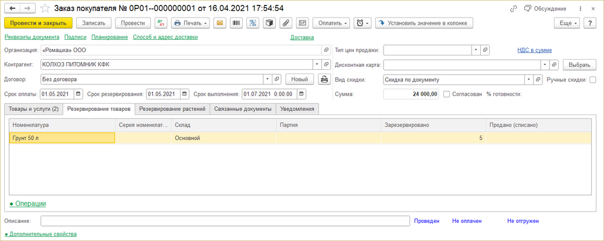604x241 pixels.
Task: Open the Доставка link
Action: coord(302,37)
